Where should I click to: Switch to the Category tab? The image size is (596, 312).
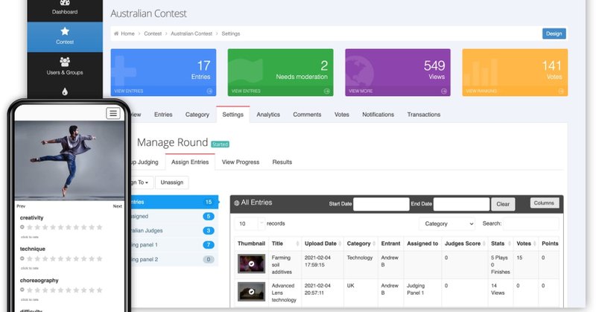point(197,115)
